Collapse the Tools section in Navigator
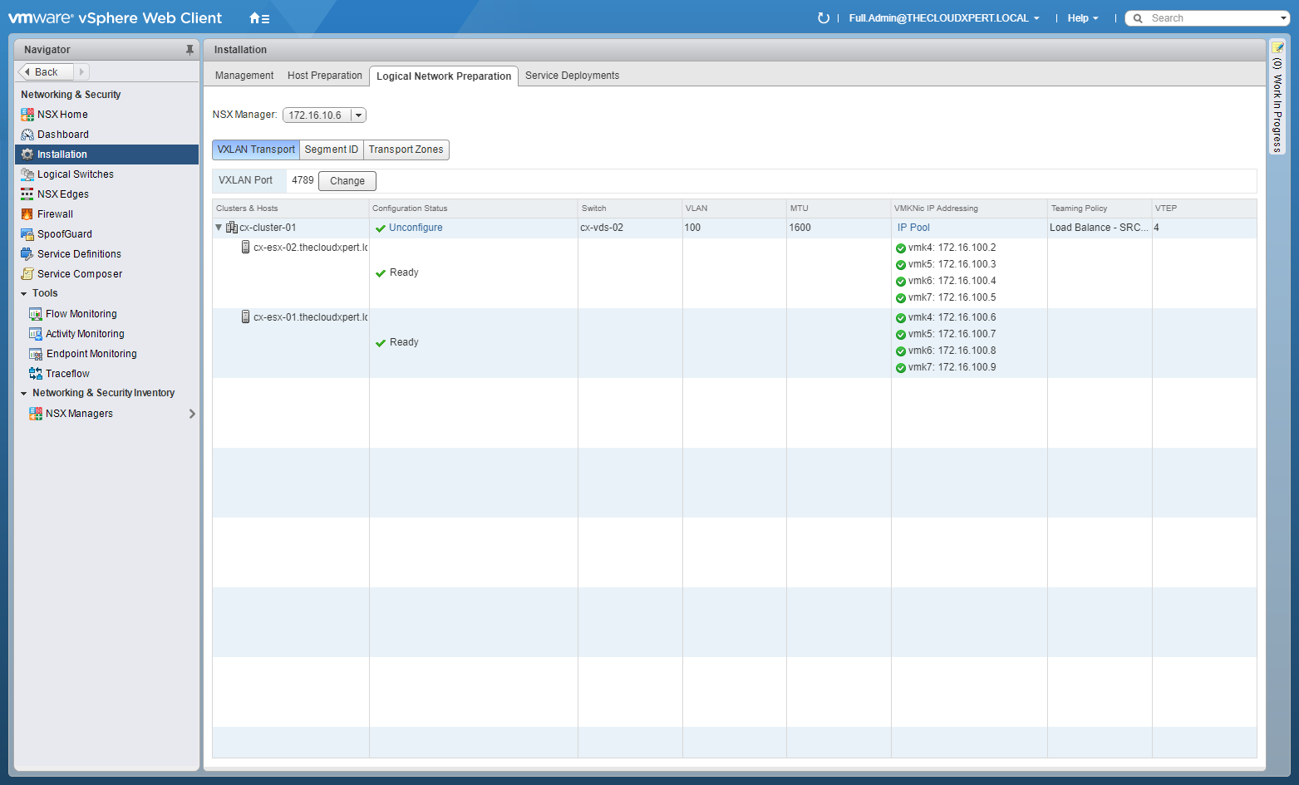 [x=24, y=294]
